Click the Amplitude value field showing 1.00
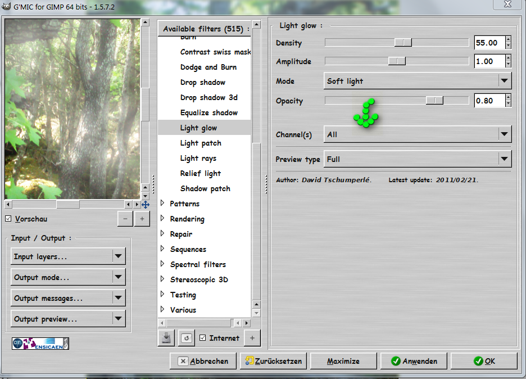 (490, 61)
